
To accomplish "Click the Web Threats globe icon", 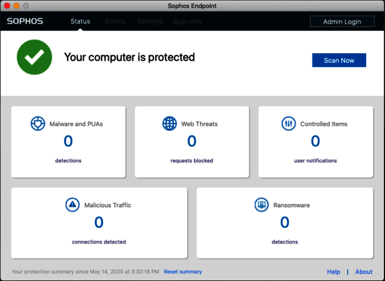I will [x=169, y=123].
